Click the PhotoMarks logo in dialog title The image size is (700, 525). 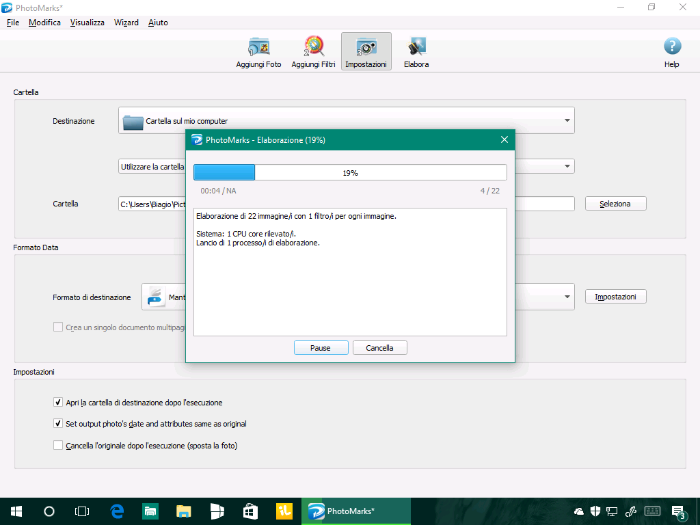tap(197, 139)
